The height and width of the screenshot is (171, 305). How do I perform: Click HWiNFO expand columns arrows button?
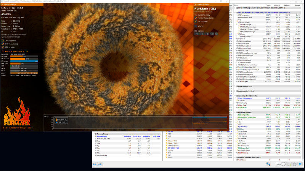point(95,164)
